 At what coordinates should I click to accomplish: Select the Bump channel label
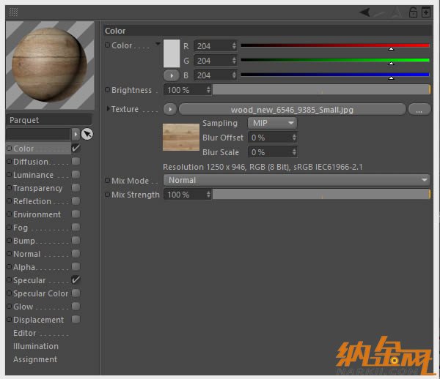(x=24, y=241)
